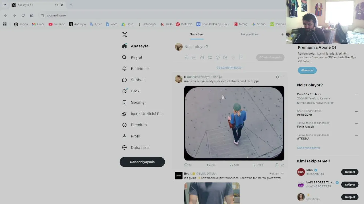This screenshot has height=204, width=364.
Task: Open the X logo home link
Action: (x=125, y=35)
